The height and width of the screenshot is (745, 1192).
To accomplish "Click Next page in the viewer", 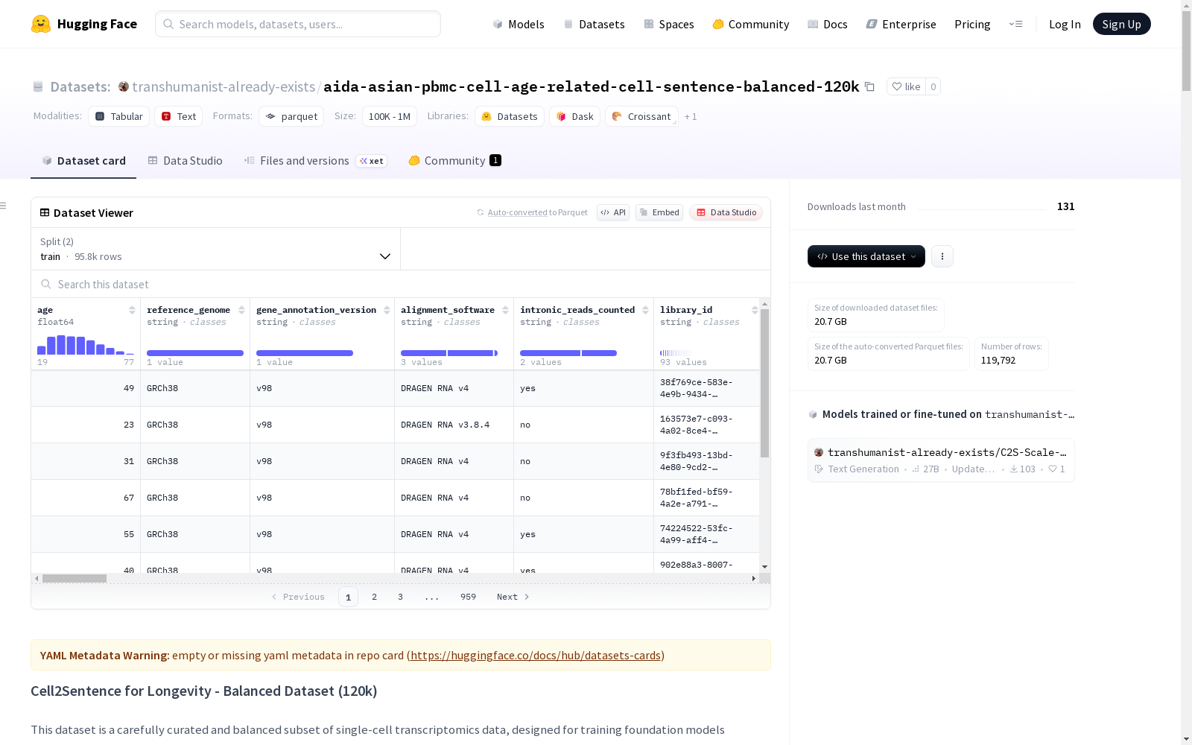I will click(x=513, y=597).
